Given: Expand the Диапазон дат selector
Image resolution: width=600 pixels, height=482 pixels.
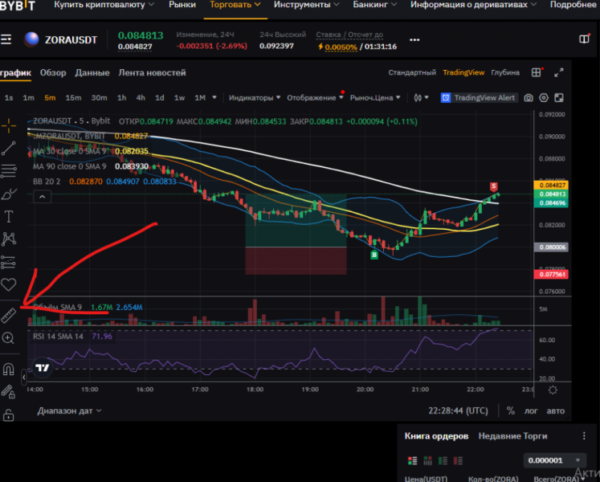Looking at the screenshot, I should point(69,411).
